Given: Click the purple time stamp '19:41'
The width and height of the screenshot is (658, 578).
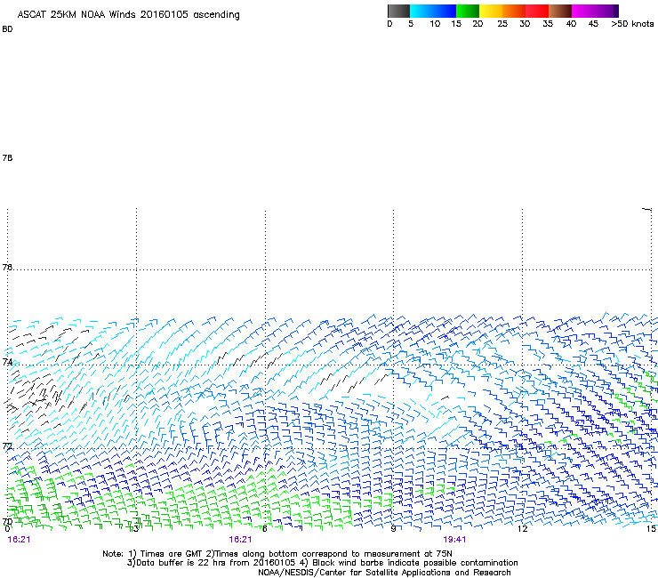Looking at the screenshot, I should (x=454, y=540).
